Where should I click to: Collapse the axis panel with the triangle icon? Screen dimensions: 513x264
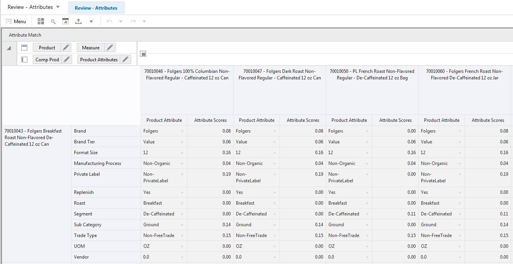(9, 48)
